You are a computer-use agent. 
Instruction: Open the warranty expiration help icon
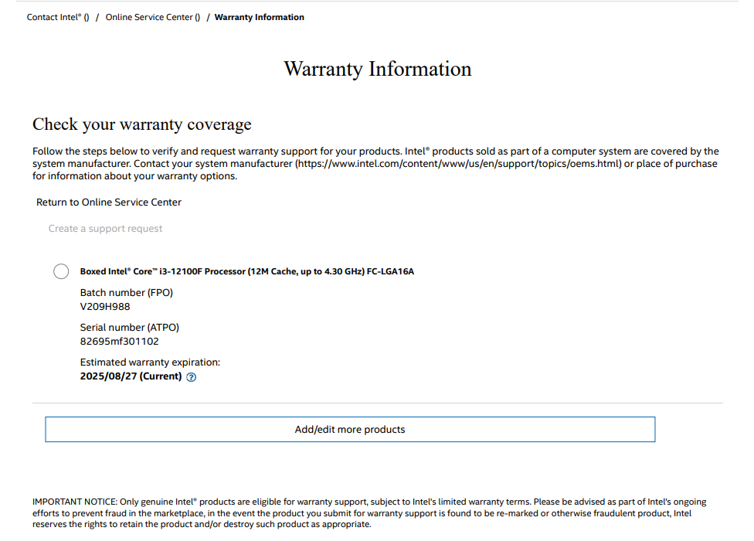[191, 377]
